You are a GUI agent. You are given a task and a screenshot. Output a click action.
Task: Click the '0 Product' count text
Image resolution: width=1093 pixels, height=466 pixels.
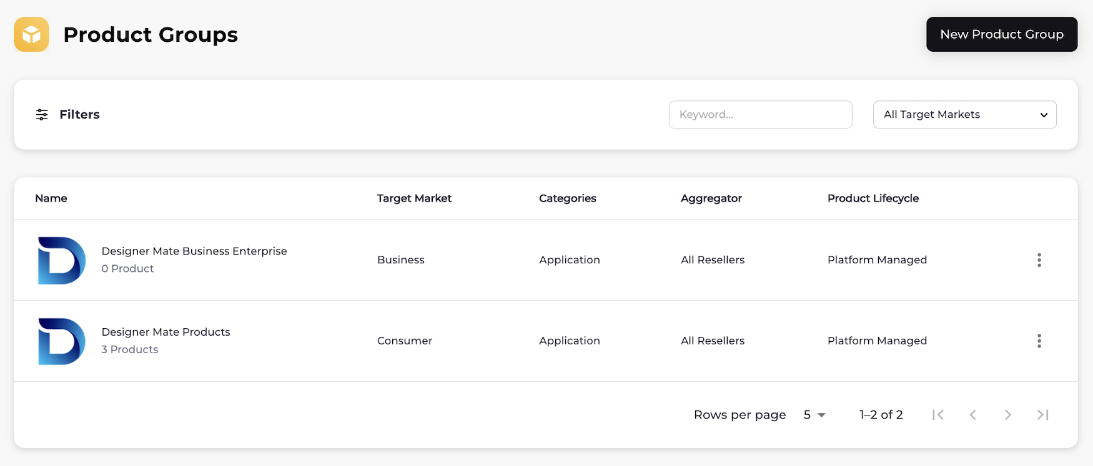pyautogui.click(x=127, y=269)
